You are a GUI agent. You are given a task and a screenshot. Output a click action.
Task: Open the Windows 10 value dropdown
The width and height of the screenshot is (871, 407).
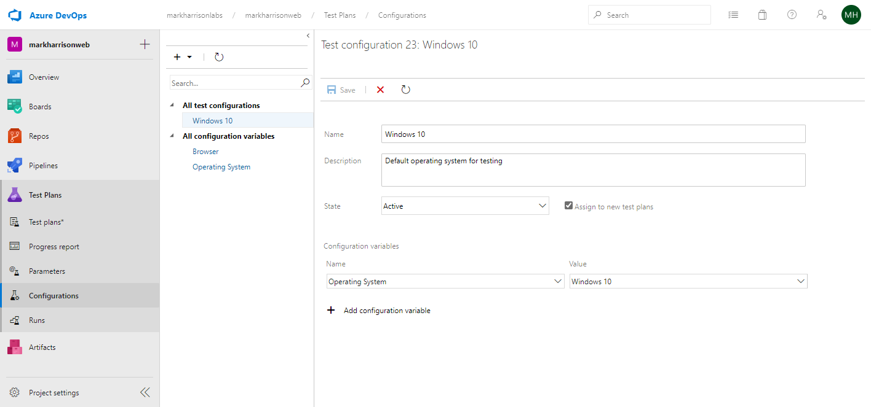[688, 282]
